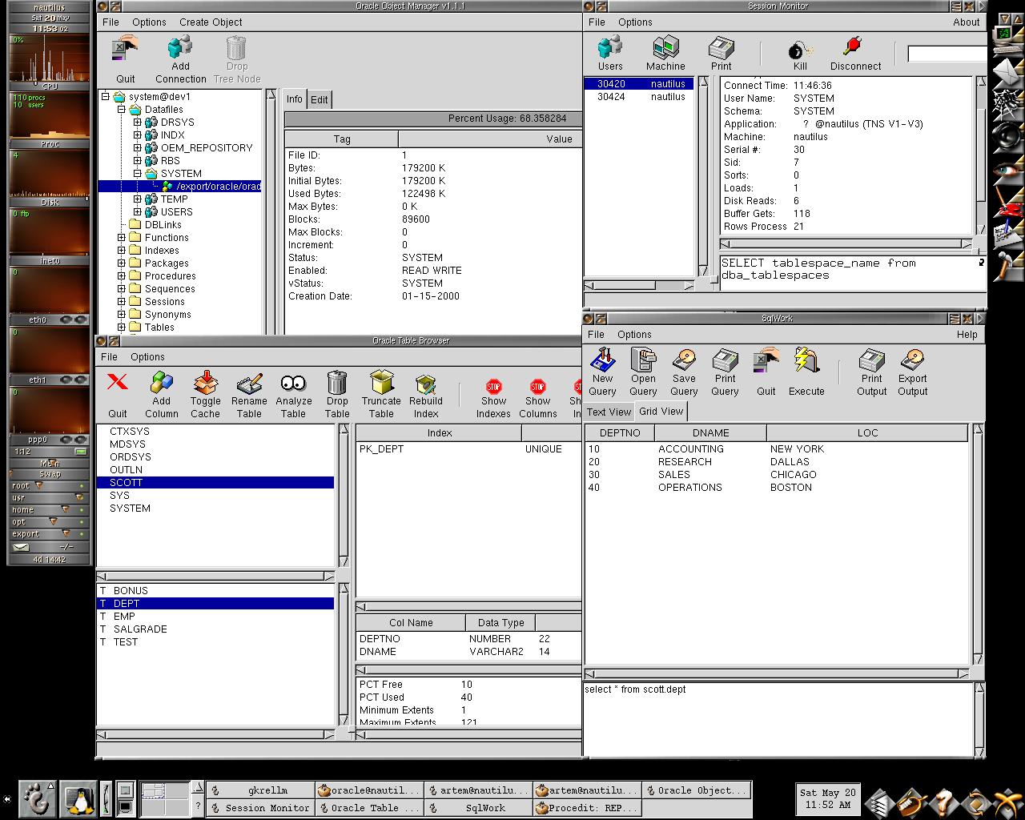Viewport: 1025px width, 820px height.
Task: Open Users view in Session Monitor
Action: pyautogui.click(x=610, y=48)
